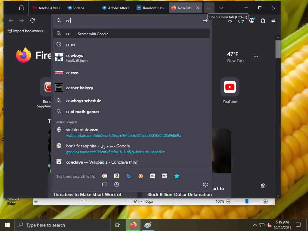Search open tabs with the tab icon
The height and width of the screenshot is (231, 308).
coord(105,184)
